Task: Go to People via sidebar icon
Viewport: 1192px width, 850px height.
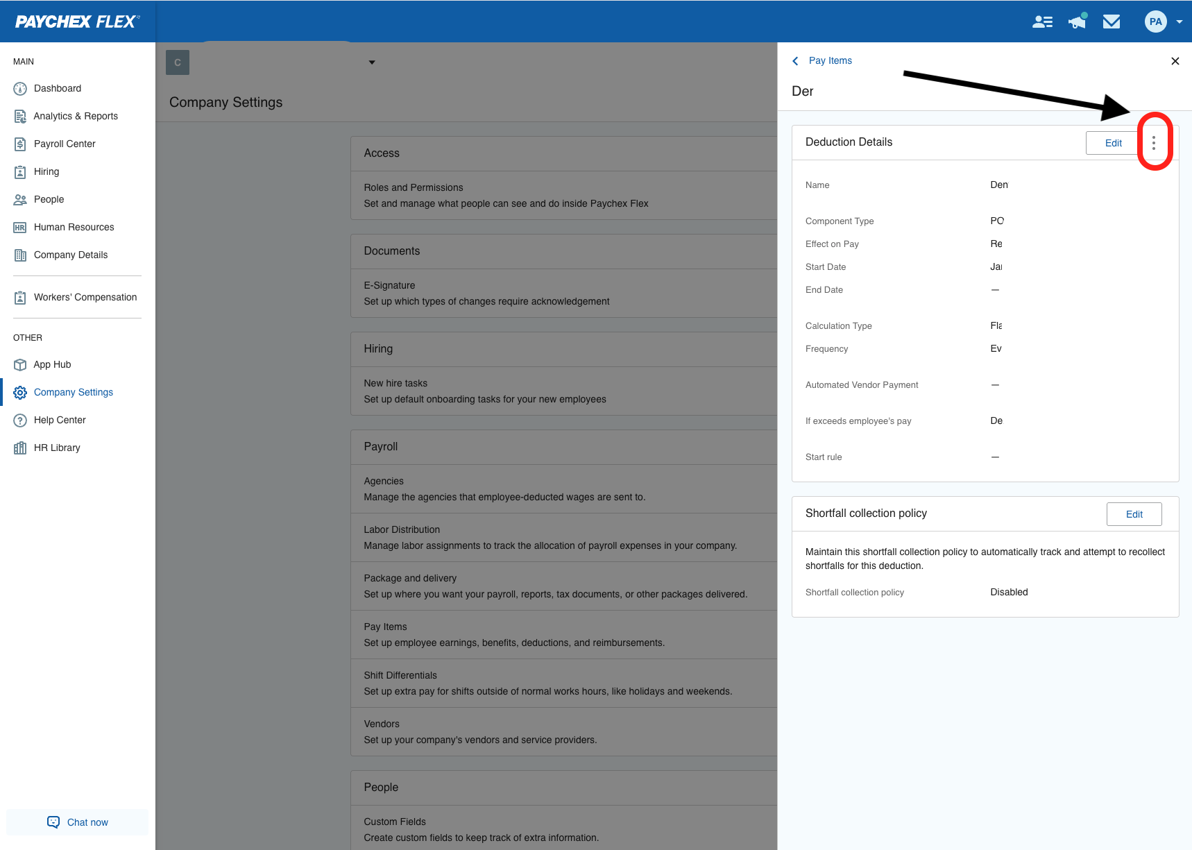Action: [x=20, y=199]
